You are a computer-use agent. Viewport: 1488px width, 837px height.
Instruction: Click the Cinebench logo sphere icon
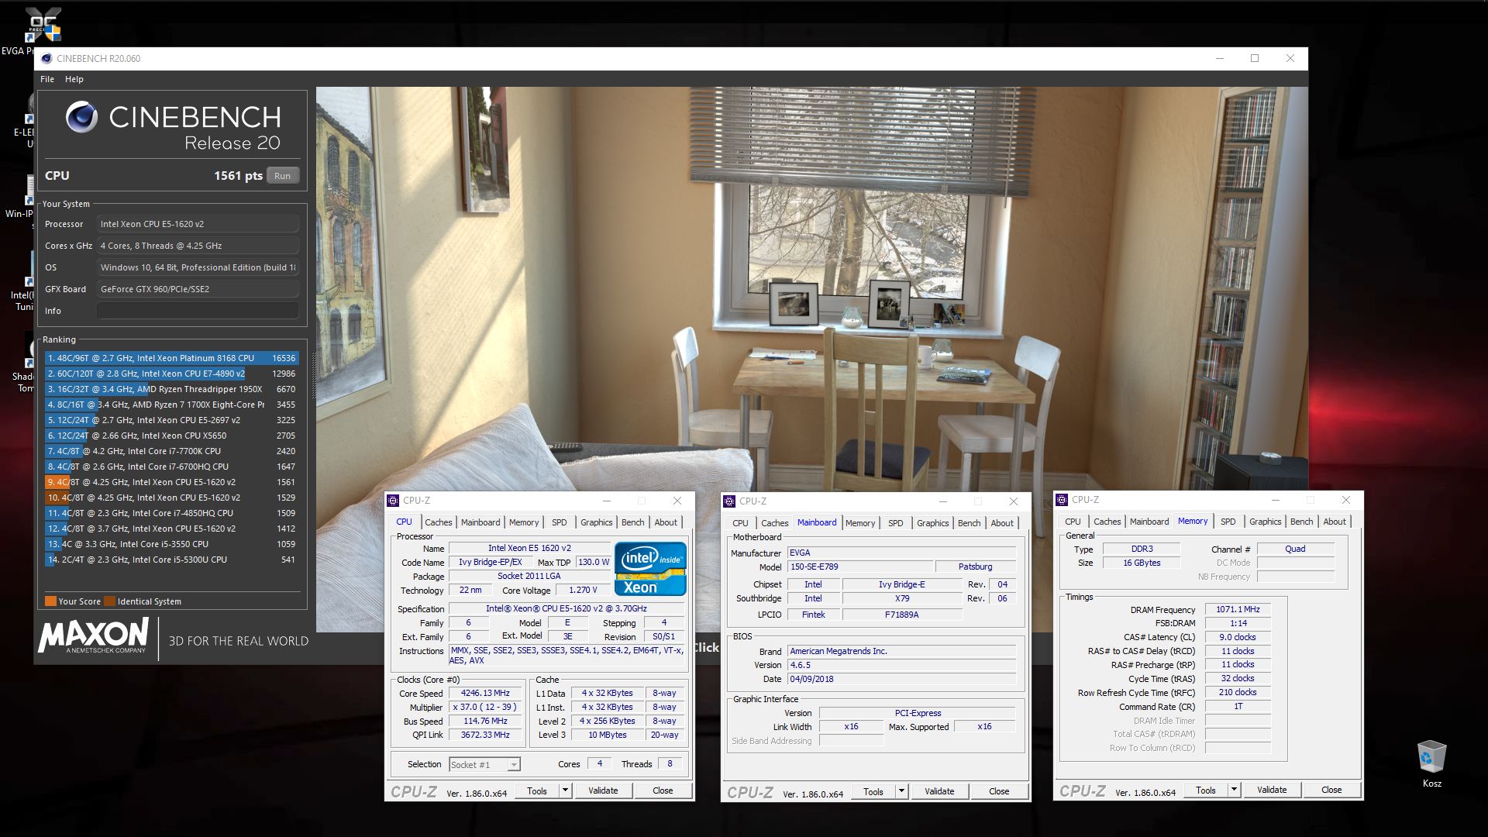tap(81, 118)
